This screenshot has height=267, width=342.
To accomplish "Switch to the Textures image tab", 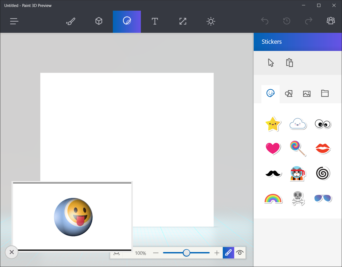I will 307,94.
